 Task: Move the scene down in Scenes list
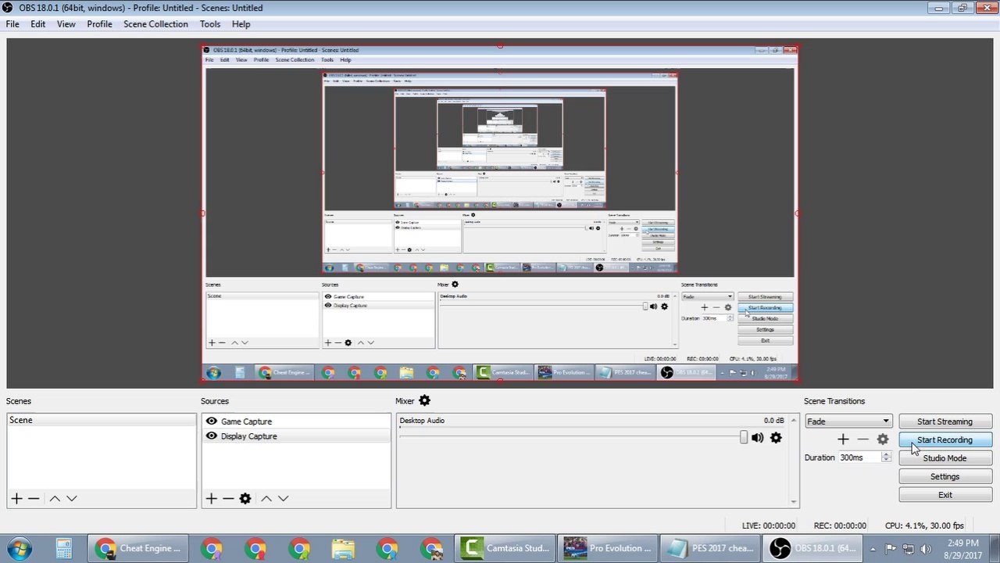point(72,498)
